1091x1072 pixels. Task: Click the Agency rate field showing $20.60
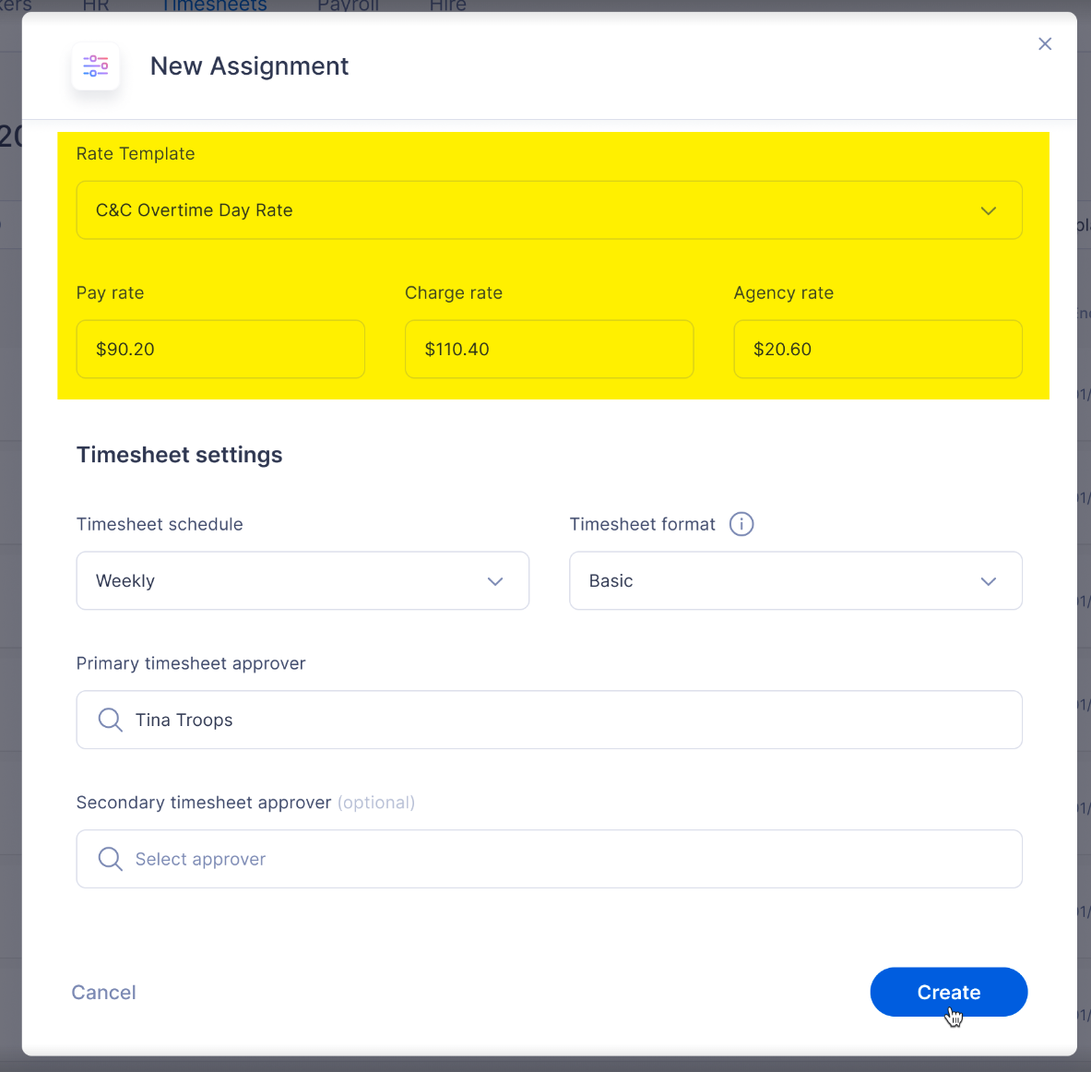point(877,349)
